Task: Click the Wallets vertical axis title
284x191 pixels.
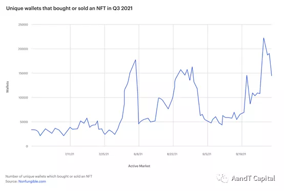Action: (7, 87)
